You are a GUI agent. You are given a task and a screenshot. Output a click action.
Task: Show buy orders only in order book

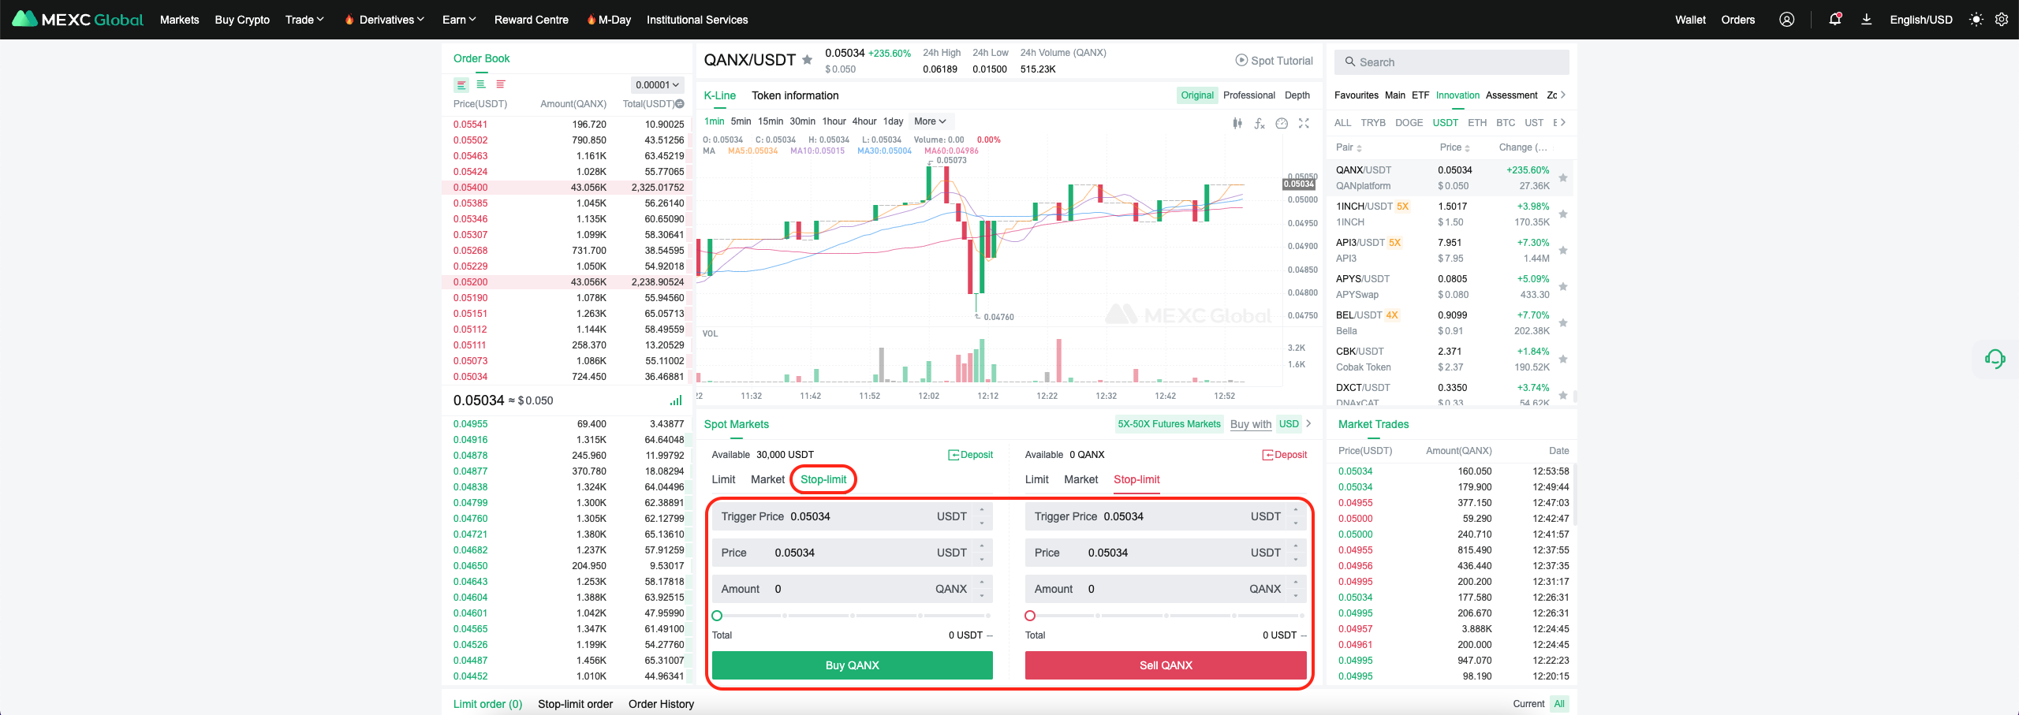tap(481, 84)
